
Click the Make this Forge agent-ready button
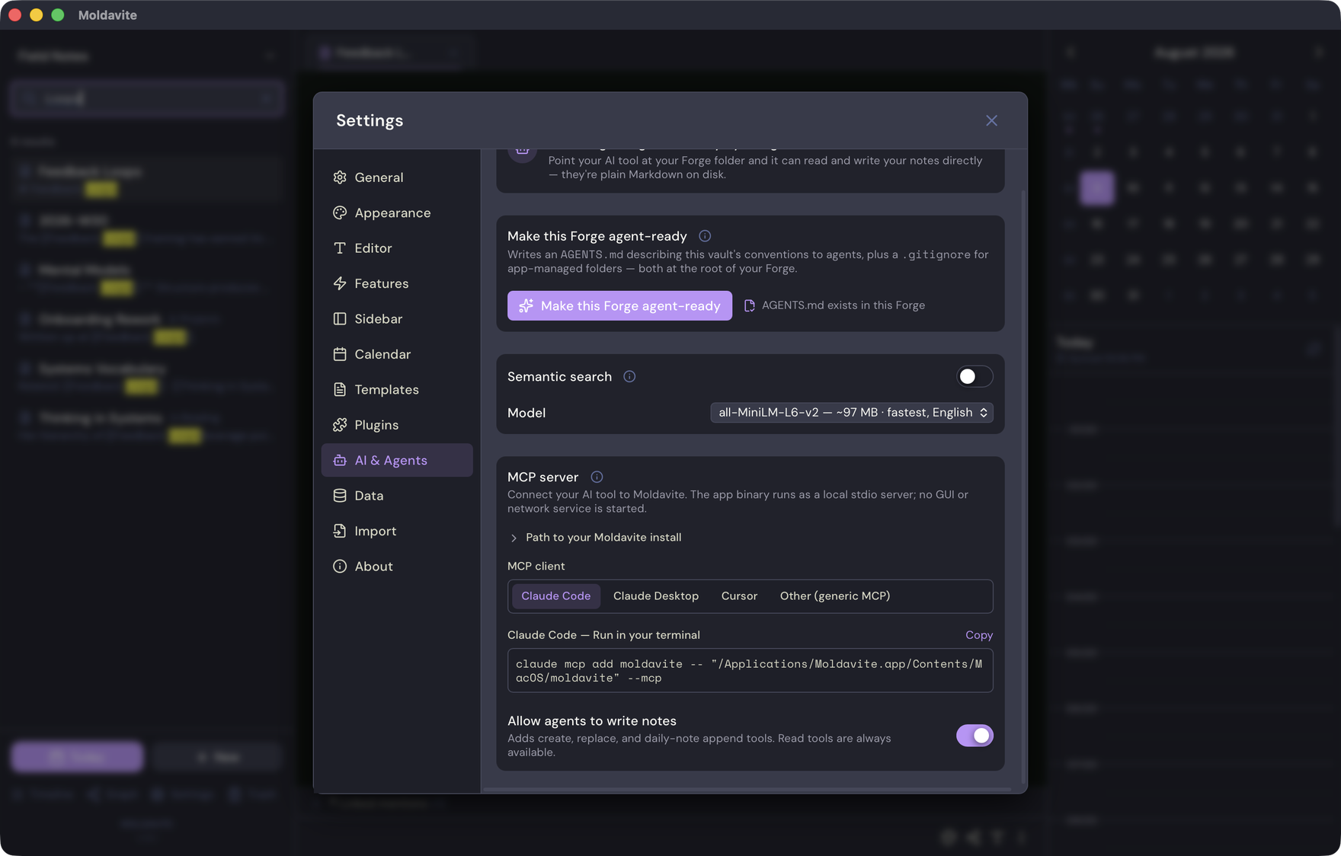point(619,305)
